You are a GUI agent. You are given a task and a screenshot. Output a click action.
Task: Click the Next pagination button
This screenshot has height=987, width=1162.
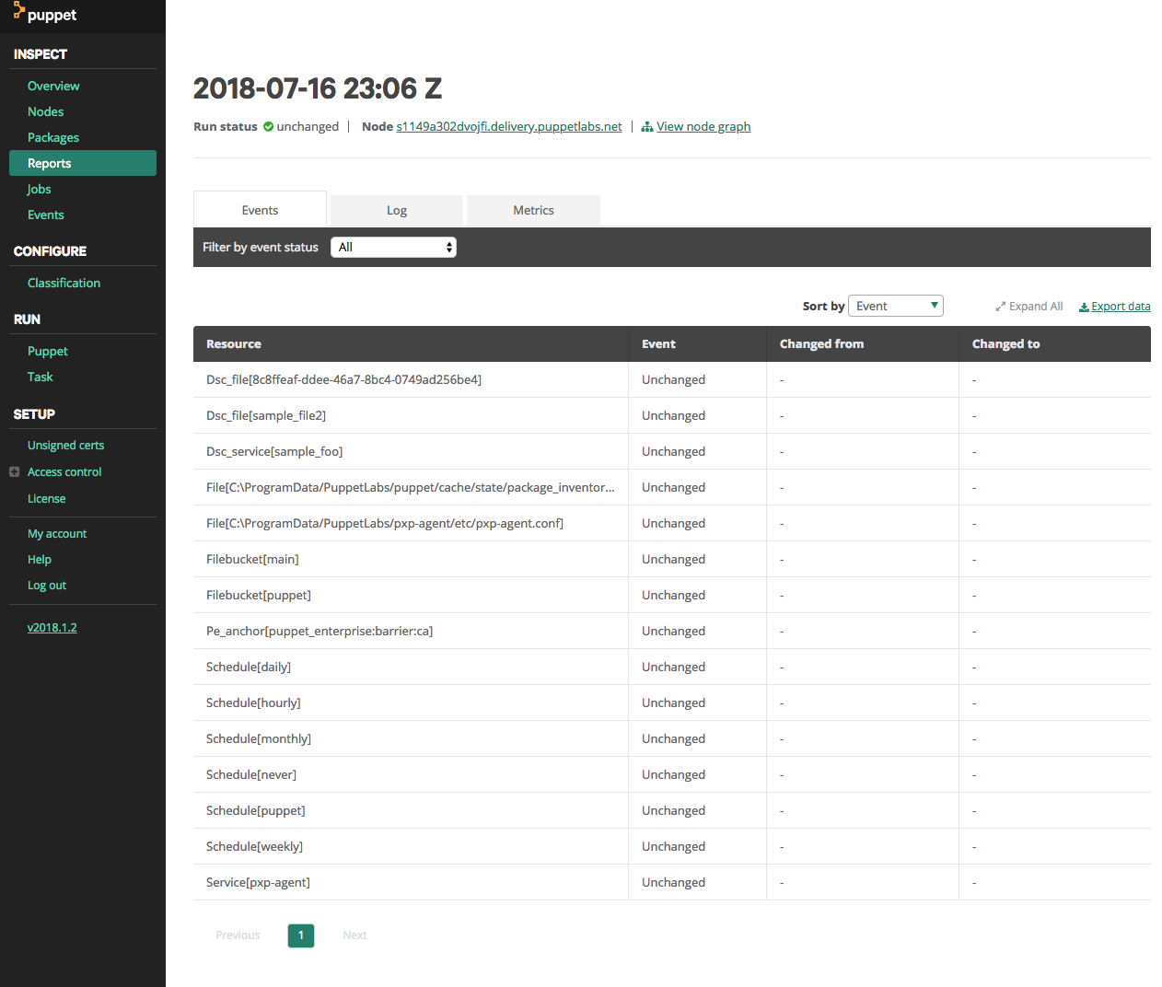[354, 935]
